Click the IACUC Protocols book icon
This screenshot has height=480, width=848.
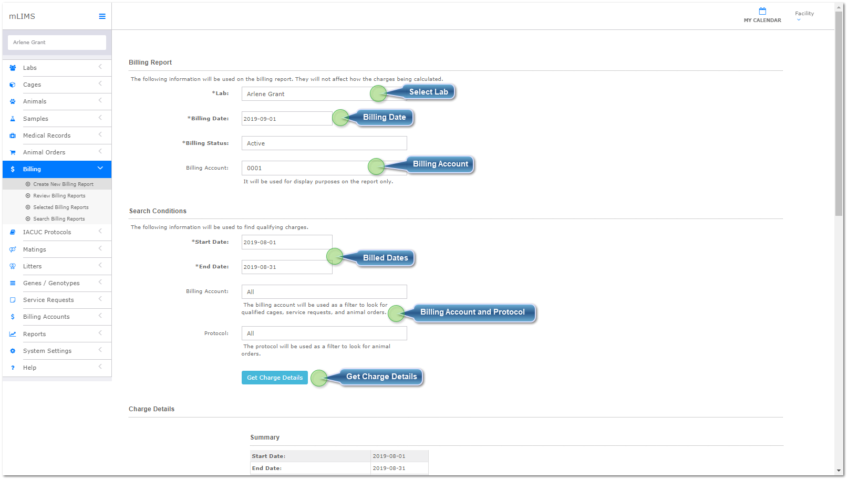(13, 232)
